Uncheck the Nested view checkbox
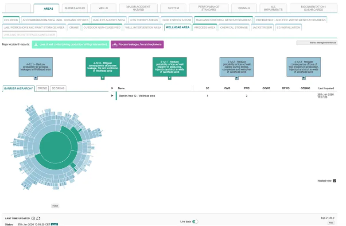Image resolution: width=346 pixels, height=226 pixels. (x=334, y=181)
